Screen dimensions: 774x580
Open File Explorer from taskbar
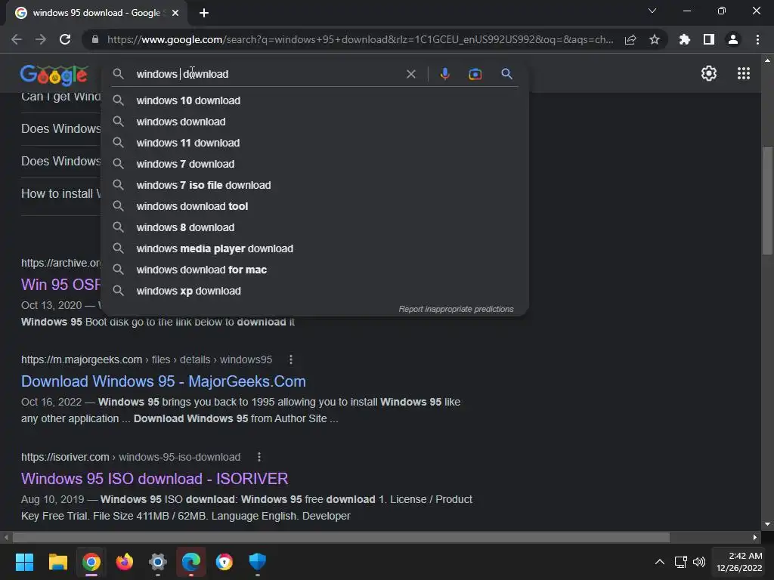(57, 562)
